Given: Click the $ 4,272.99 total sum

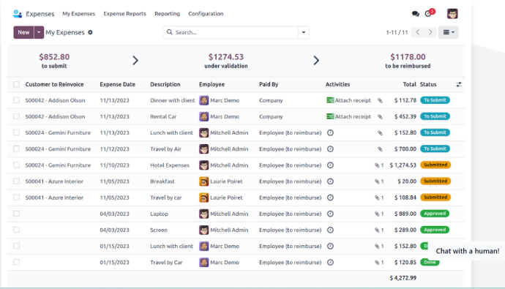Looking at the screenshot, I should 403,278.
